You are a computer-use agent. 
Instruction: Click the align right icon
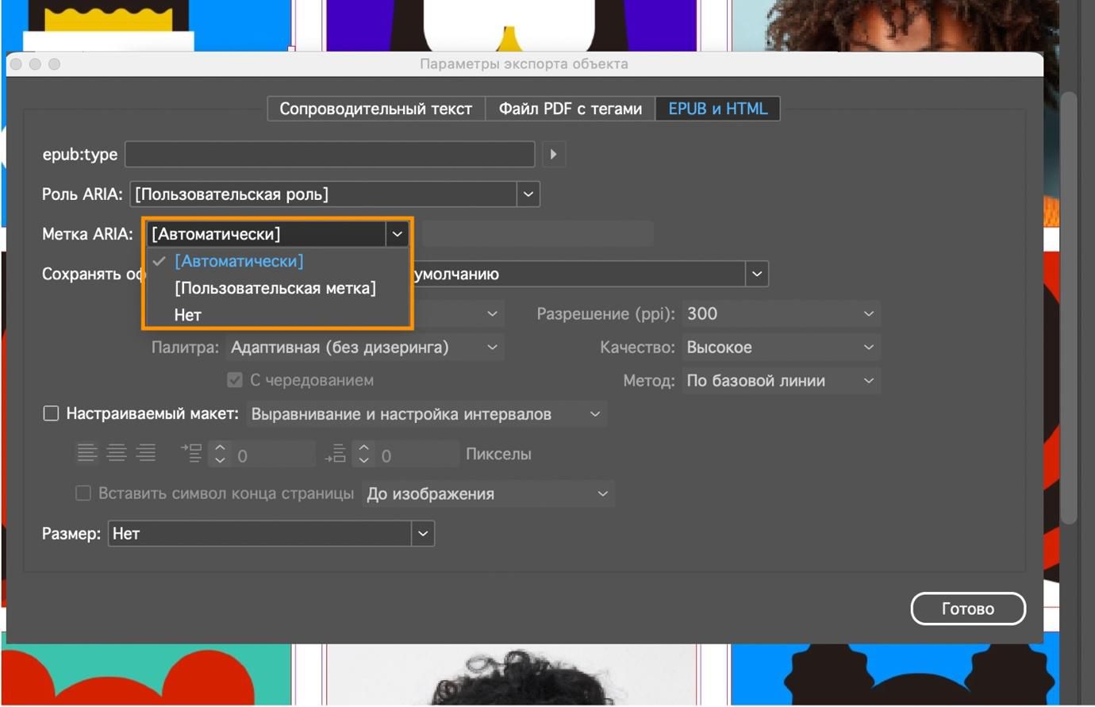pos(146,453)
